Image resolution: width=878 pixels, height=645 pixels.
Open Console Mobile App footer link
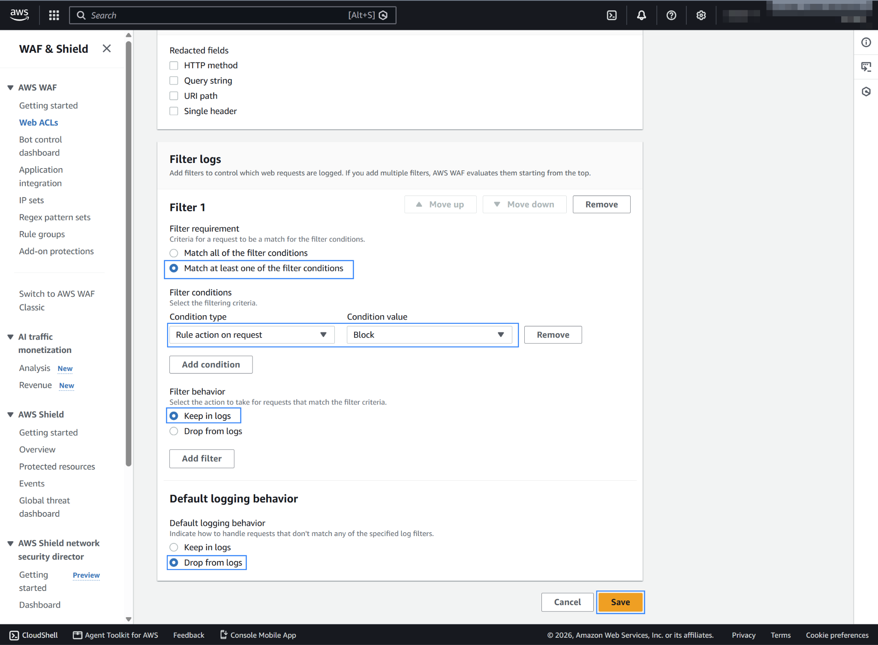258,635
